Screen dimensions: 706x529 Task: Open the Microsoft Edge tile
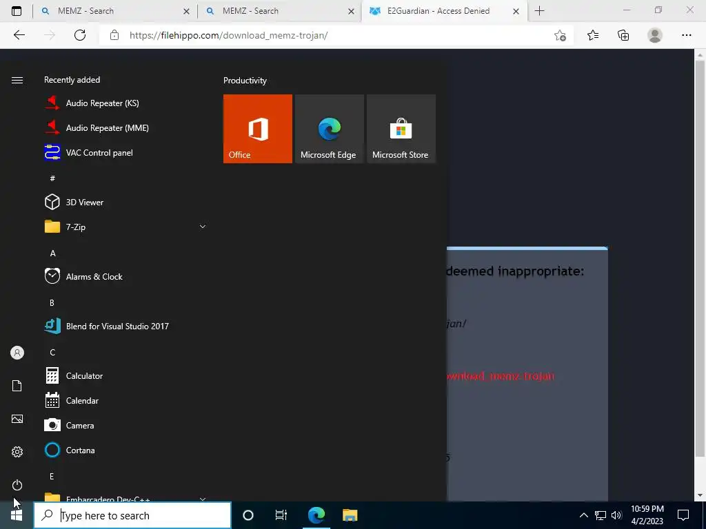[329, 129]
